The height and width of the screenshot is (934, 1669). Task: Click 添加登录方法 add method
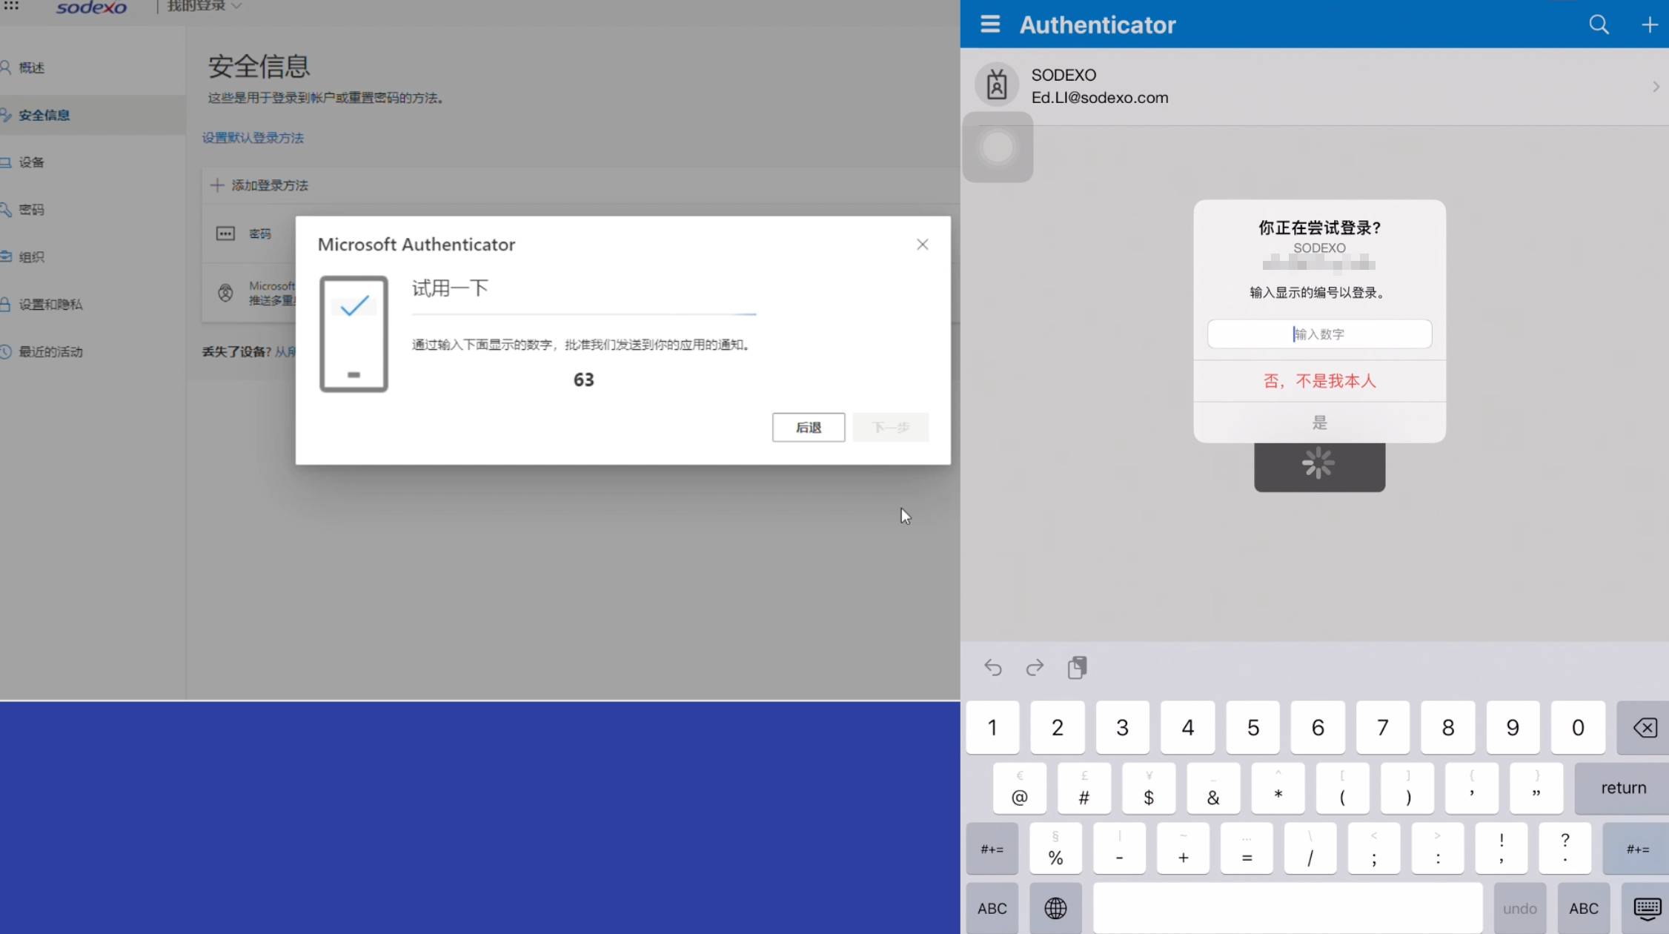[x=259, y=185]
